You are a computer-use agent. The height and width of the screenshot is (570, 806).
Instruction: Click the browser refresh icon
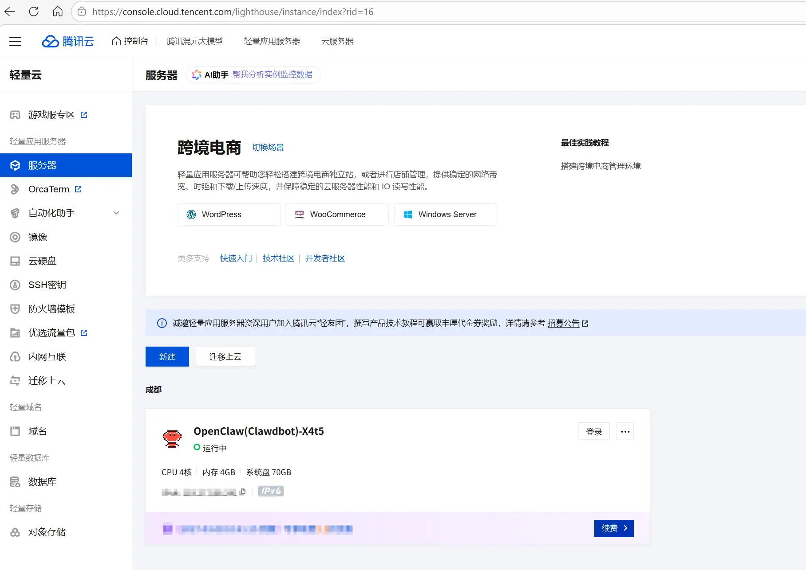click(33, 12)
